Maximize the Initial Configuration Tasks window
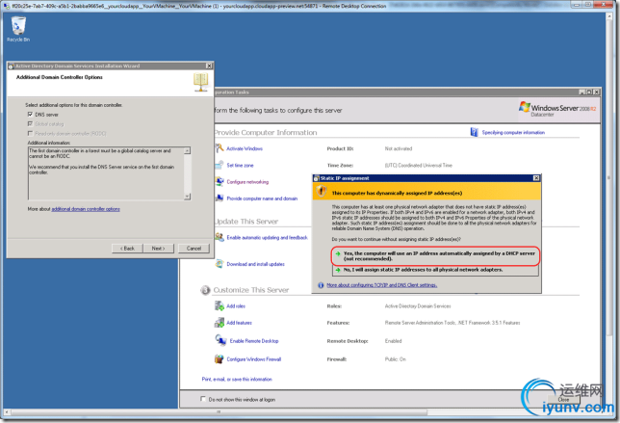The height and width of the screenshot is (423, 620). point(589,92)
